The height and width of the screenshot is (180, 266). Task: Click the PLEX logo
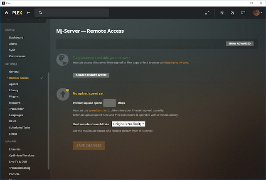pyautogui.click(x=17, y=13)
